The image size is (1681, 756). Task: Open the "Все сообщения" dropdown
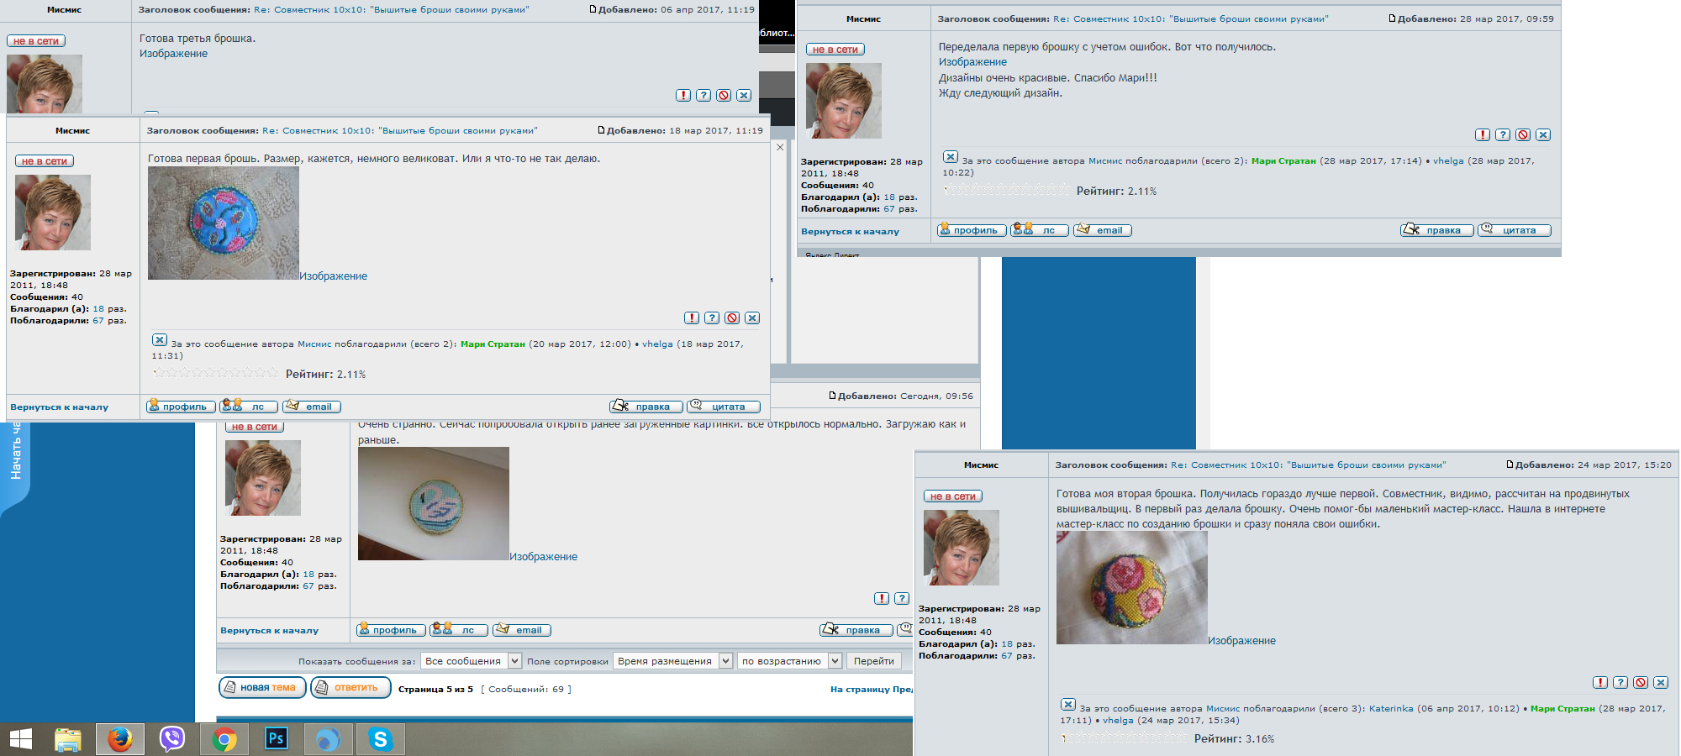(471, 661)
